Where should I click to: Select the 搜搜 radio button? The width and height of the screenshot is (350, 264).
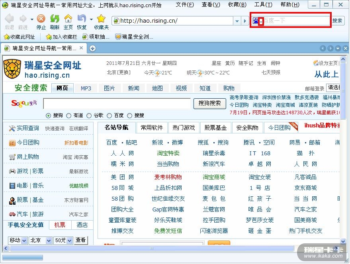point(130,115)
